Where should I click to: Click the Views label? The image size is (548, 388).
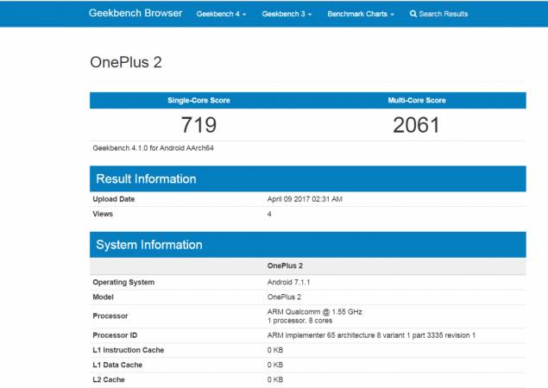click(103, 214)
